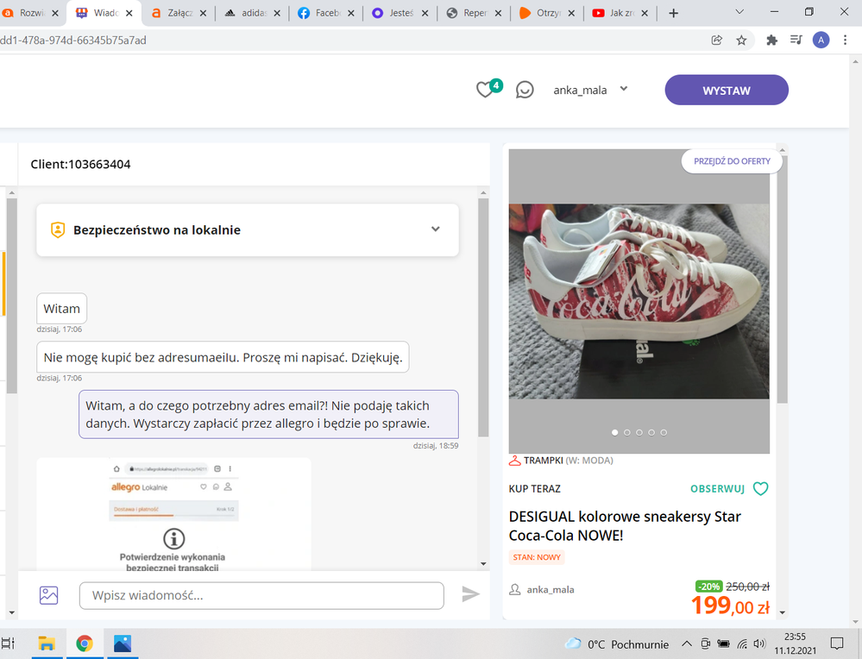This screenshot has width=862, height=659.
Task: Click the share page icon in address bar
Action: tap(716, 41)
